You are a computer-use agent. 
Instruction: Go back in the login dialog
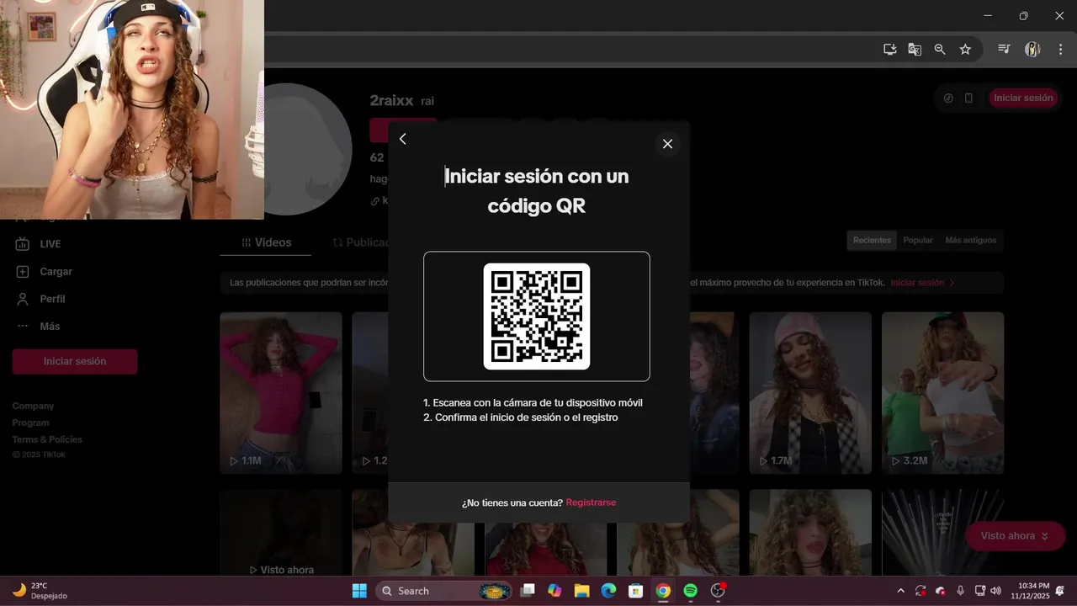pyautogui.click(x=402, y=139)
